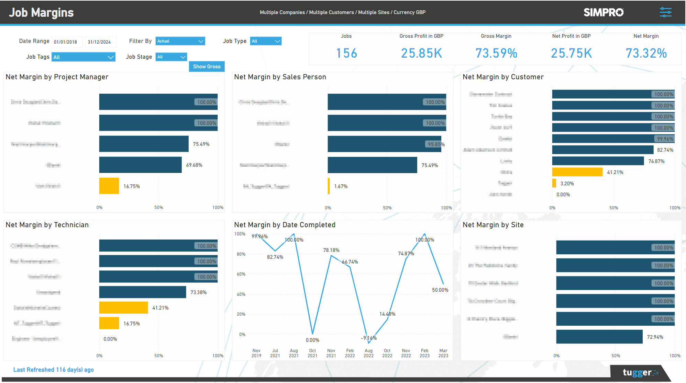Click the chevron on the Job Stage selector
Viewport: 686px width, 383px height.
(x=182, y=57)
